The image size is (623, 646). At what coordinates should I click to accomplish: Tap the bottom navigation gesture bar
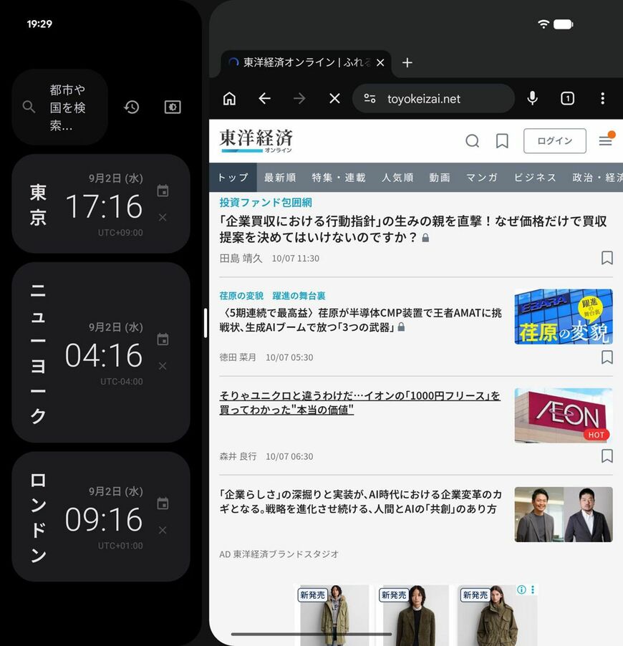[x=311, y=635]
